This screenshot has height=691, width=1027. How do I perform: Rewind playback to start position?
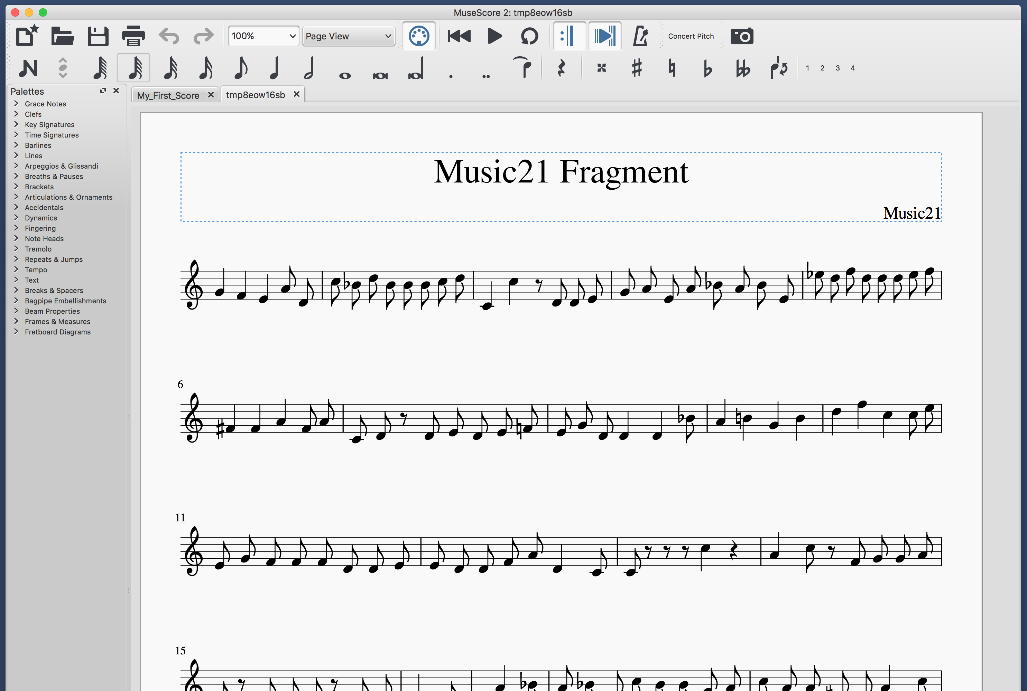[459, 36]
